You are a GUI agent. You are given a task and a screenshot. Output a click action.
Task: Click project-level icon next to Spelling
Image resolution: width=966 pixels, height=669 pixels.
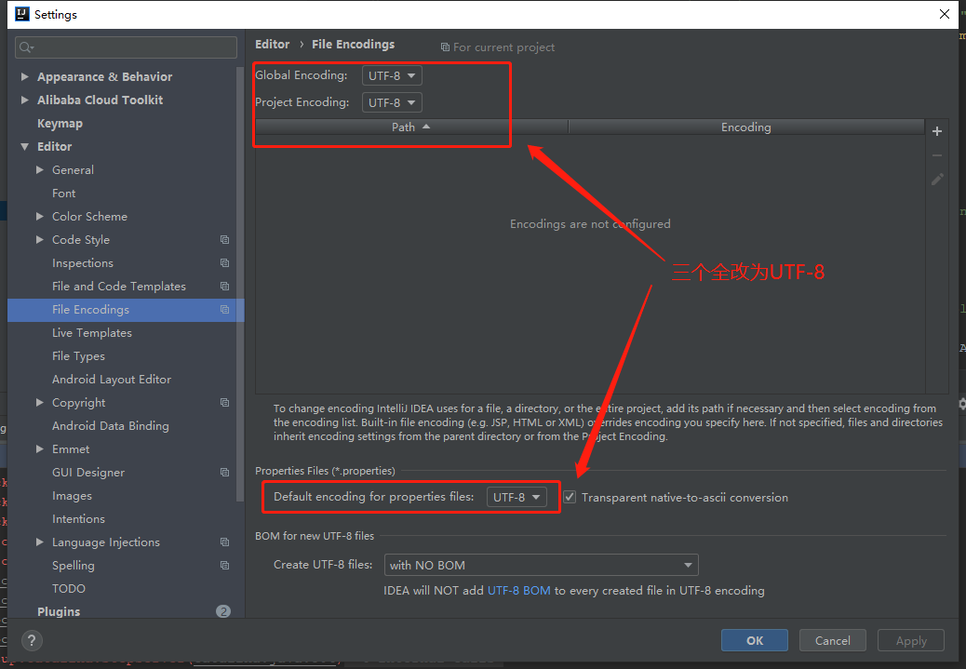[225, 566]
